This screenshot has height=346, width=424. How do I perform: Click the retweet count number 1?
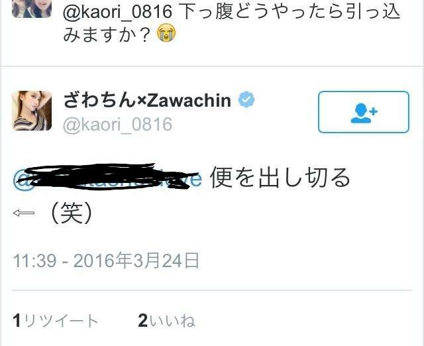(17, 321)
